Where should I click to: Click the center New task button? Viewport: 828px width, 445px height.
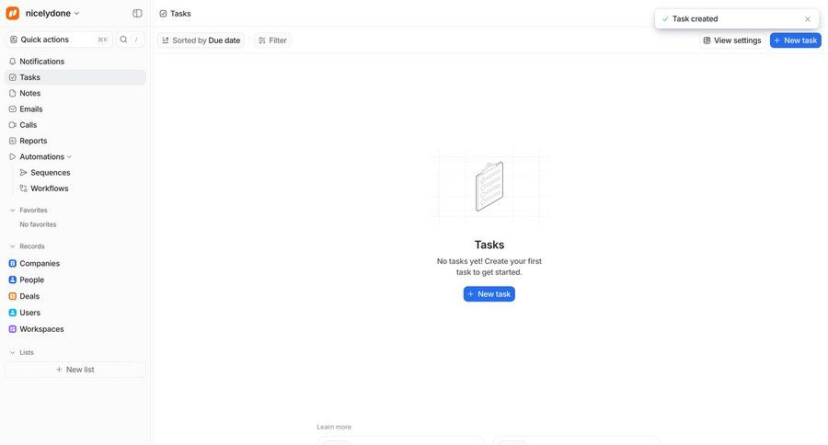tap(489, 294)
